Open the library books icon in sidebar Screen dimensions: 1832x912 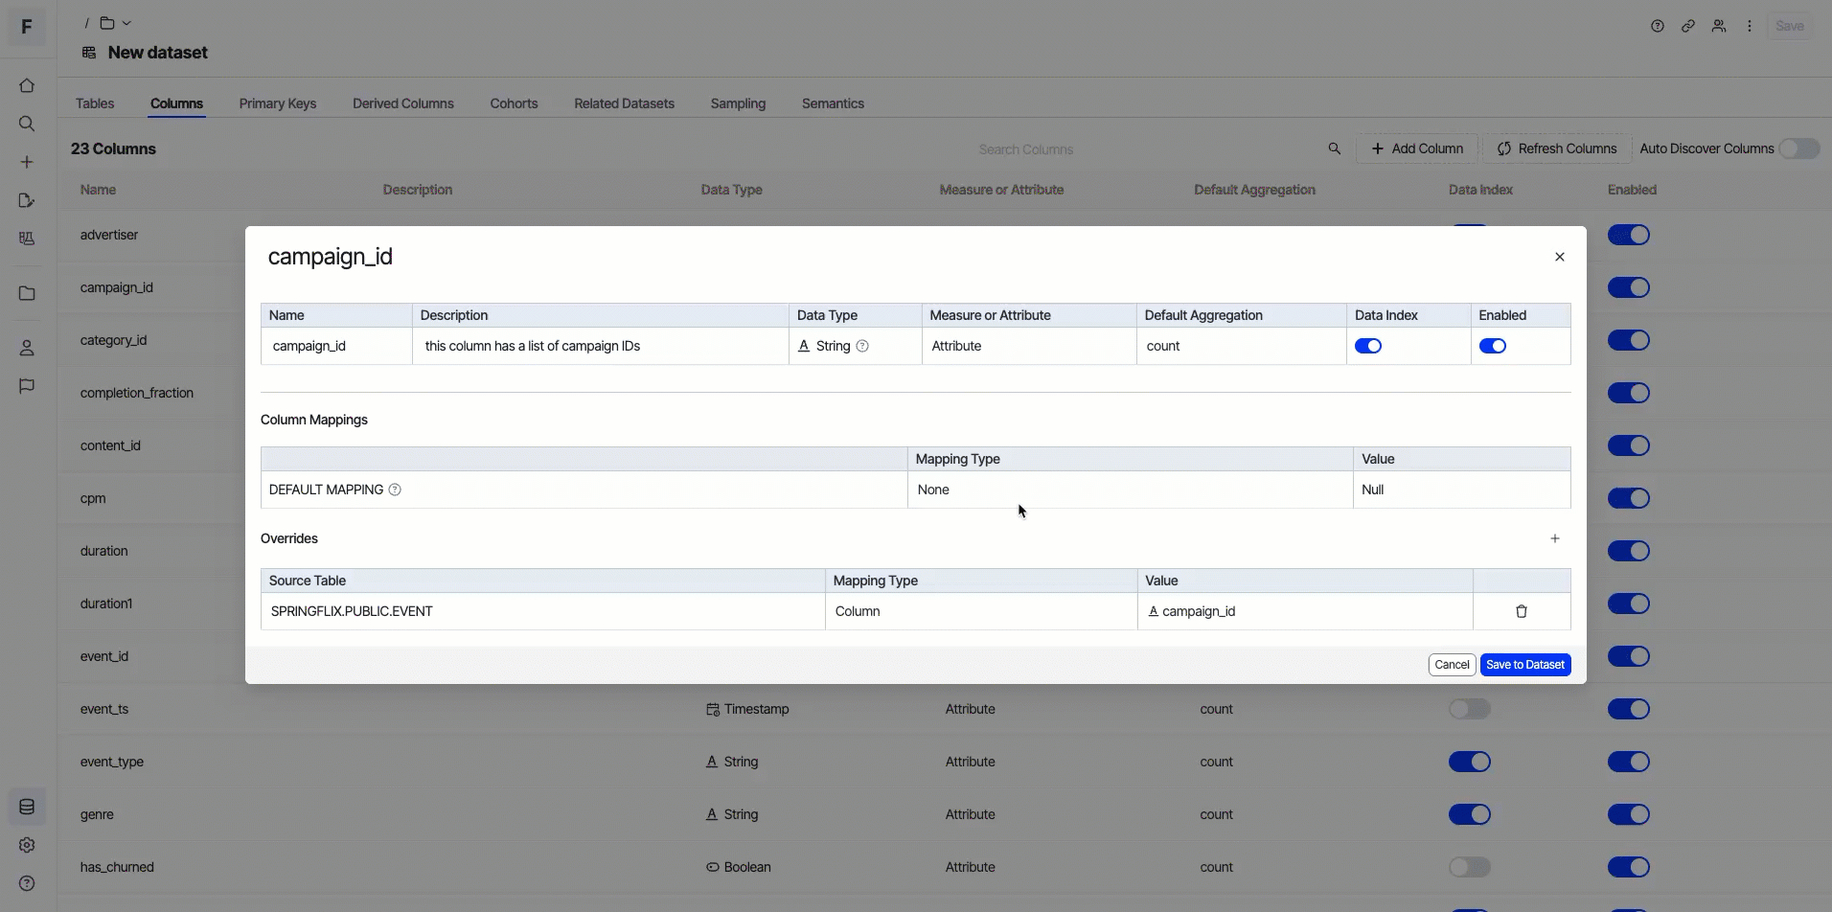(x=27, y=239)
